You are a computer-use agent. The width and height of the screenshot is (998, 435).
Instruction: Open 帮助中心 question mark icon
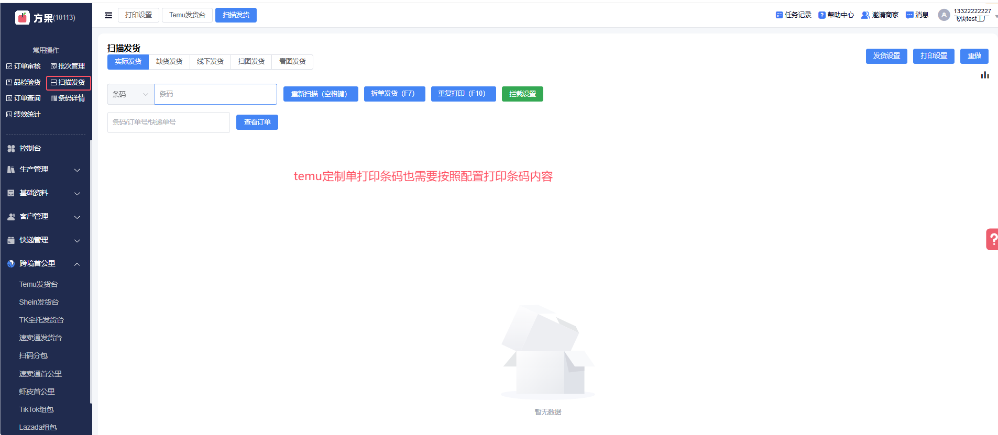tap(822, 15)
